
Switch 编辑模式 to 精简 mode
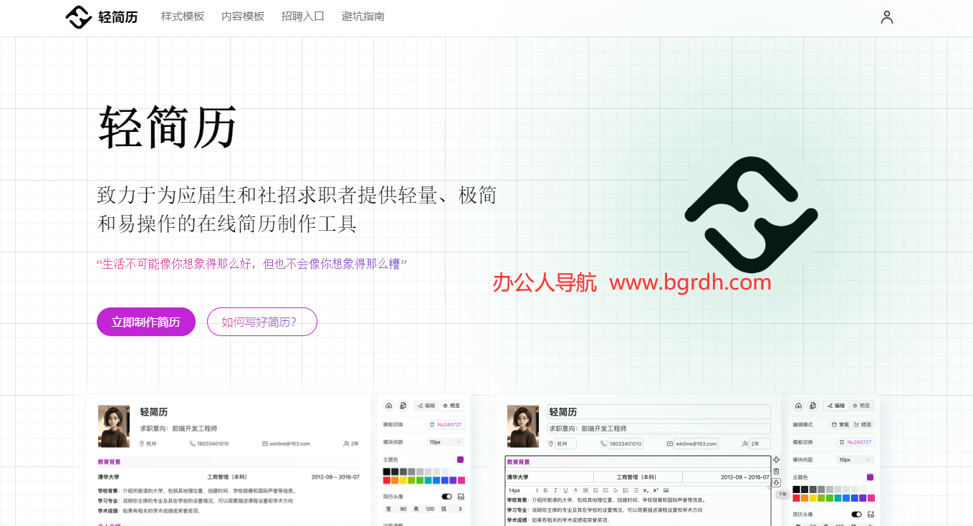pyautogui.click(x=863, y=425)
